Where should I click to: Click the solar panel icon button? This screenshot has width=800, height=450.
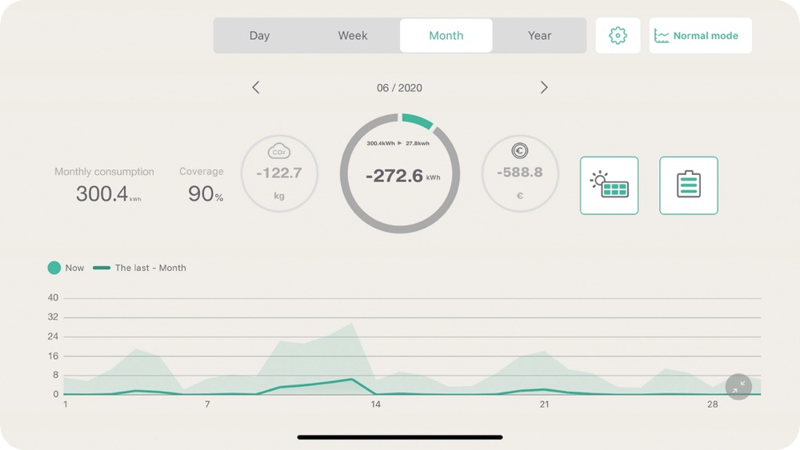609,185
